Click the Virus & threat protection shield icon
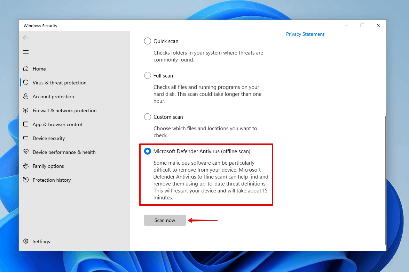 click(25, 83)
